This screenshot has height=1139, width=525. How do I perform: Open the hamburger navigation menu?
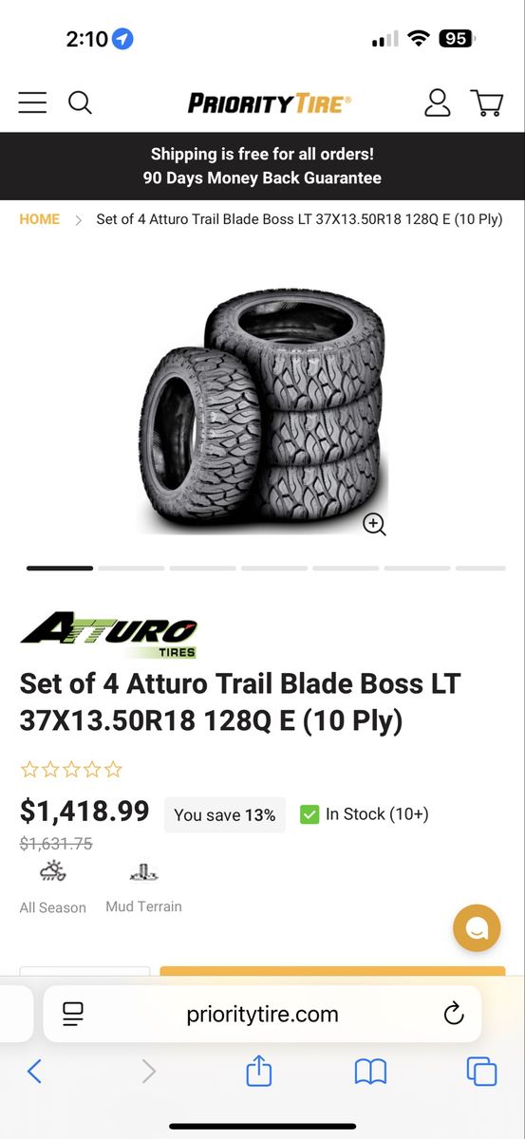[x=32, y=103]
